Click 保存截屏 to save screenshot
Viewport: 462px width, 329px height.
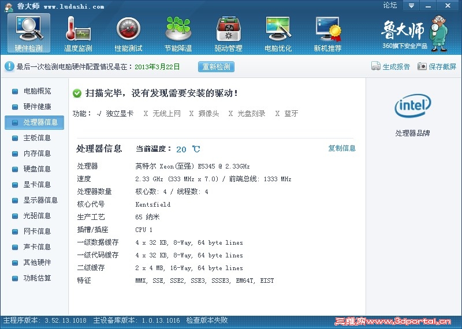437,66
